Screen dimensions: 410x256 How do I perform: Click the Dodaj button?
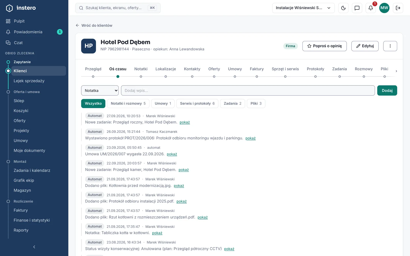[387, 90]
